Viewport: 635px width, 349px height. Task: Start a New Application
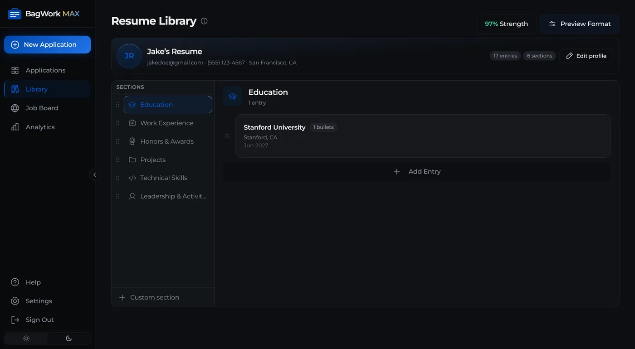pyautogui.click(x=47, y=44)
